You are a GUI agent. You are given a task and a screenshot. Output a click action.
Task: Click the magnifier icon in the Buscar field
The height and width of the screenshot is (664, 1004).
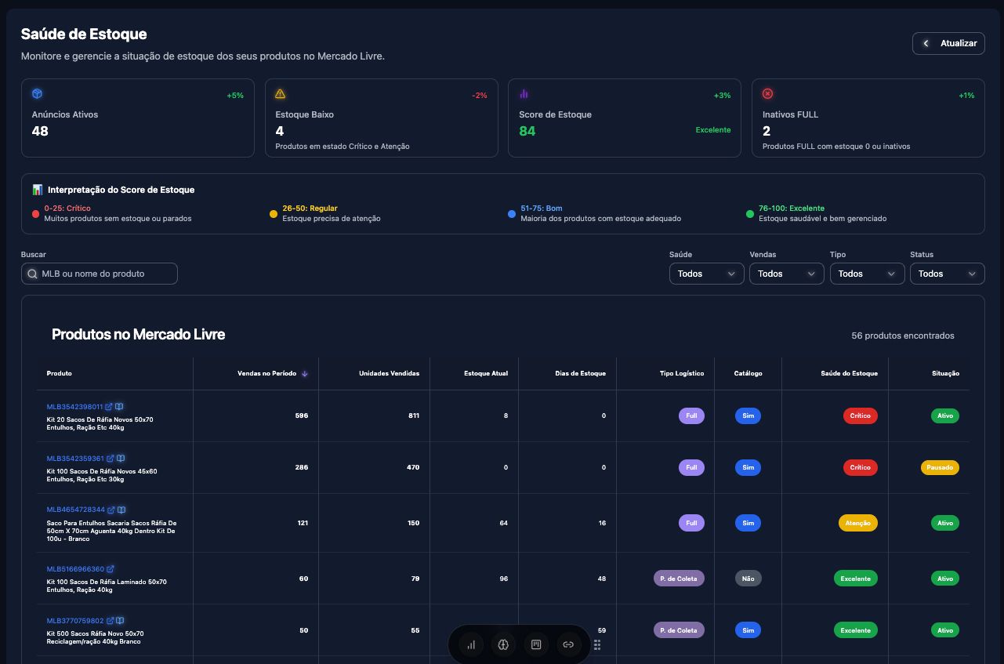tap(32, 274)
